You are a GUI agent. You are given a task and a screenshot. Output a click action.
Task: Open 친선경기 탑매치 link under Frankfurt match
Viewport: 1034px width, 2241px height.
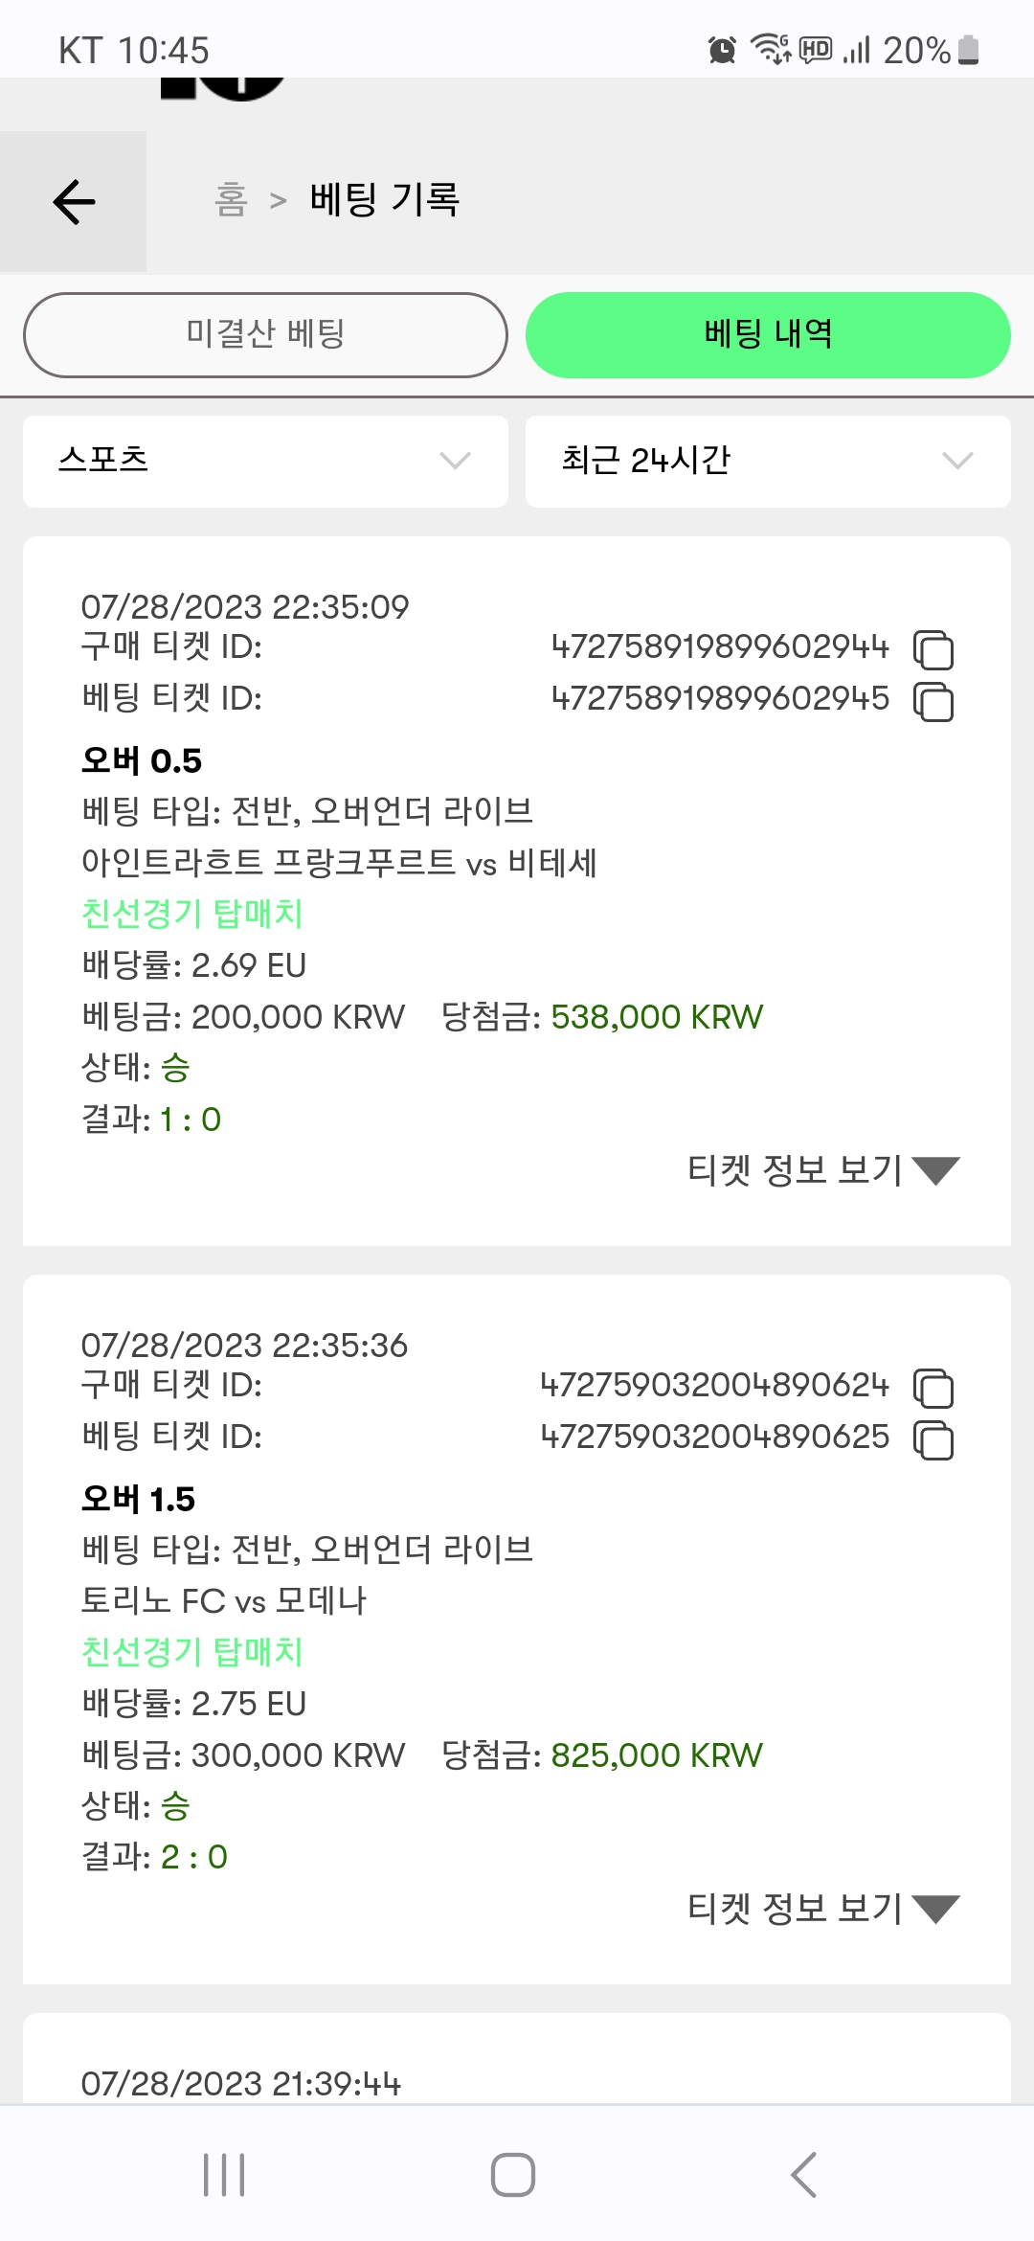point(192,914)
